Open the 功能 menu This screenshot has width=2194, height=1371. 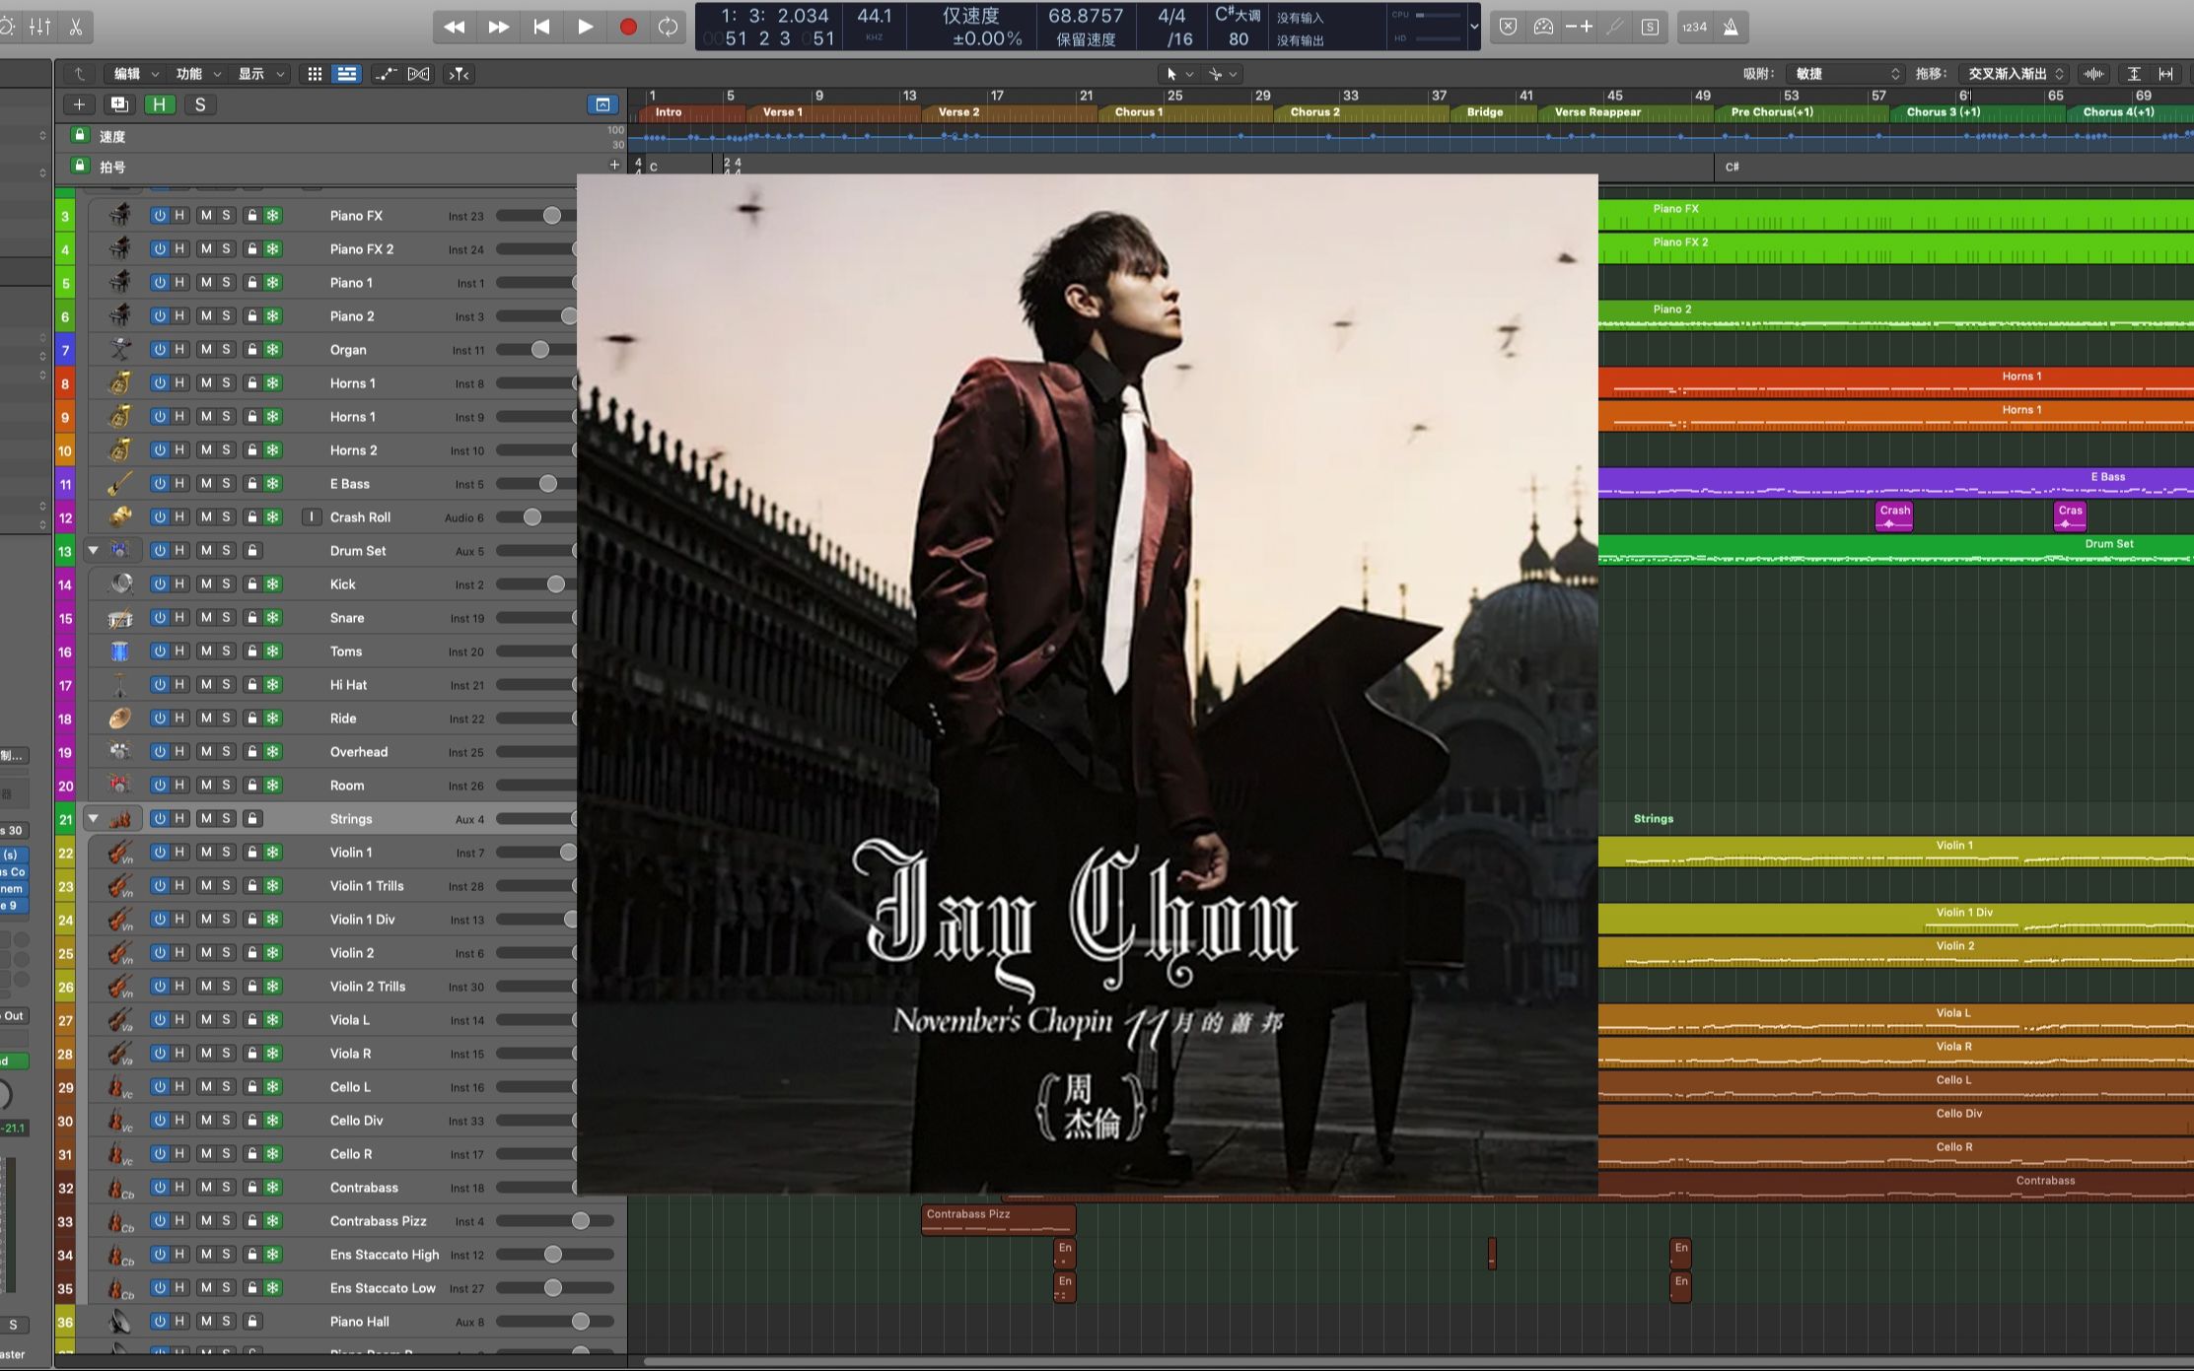pos(197,74)
